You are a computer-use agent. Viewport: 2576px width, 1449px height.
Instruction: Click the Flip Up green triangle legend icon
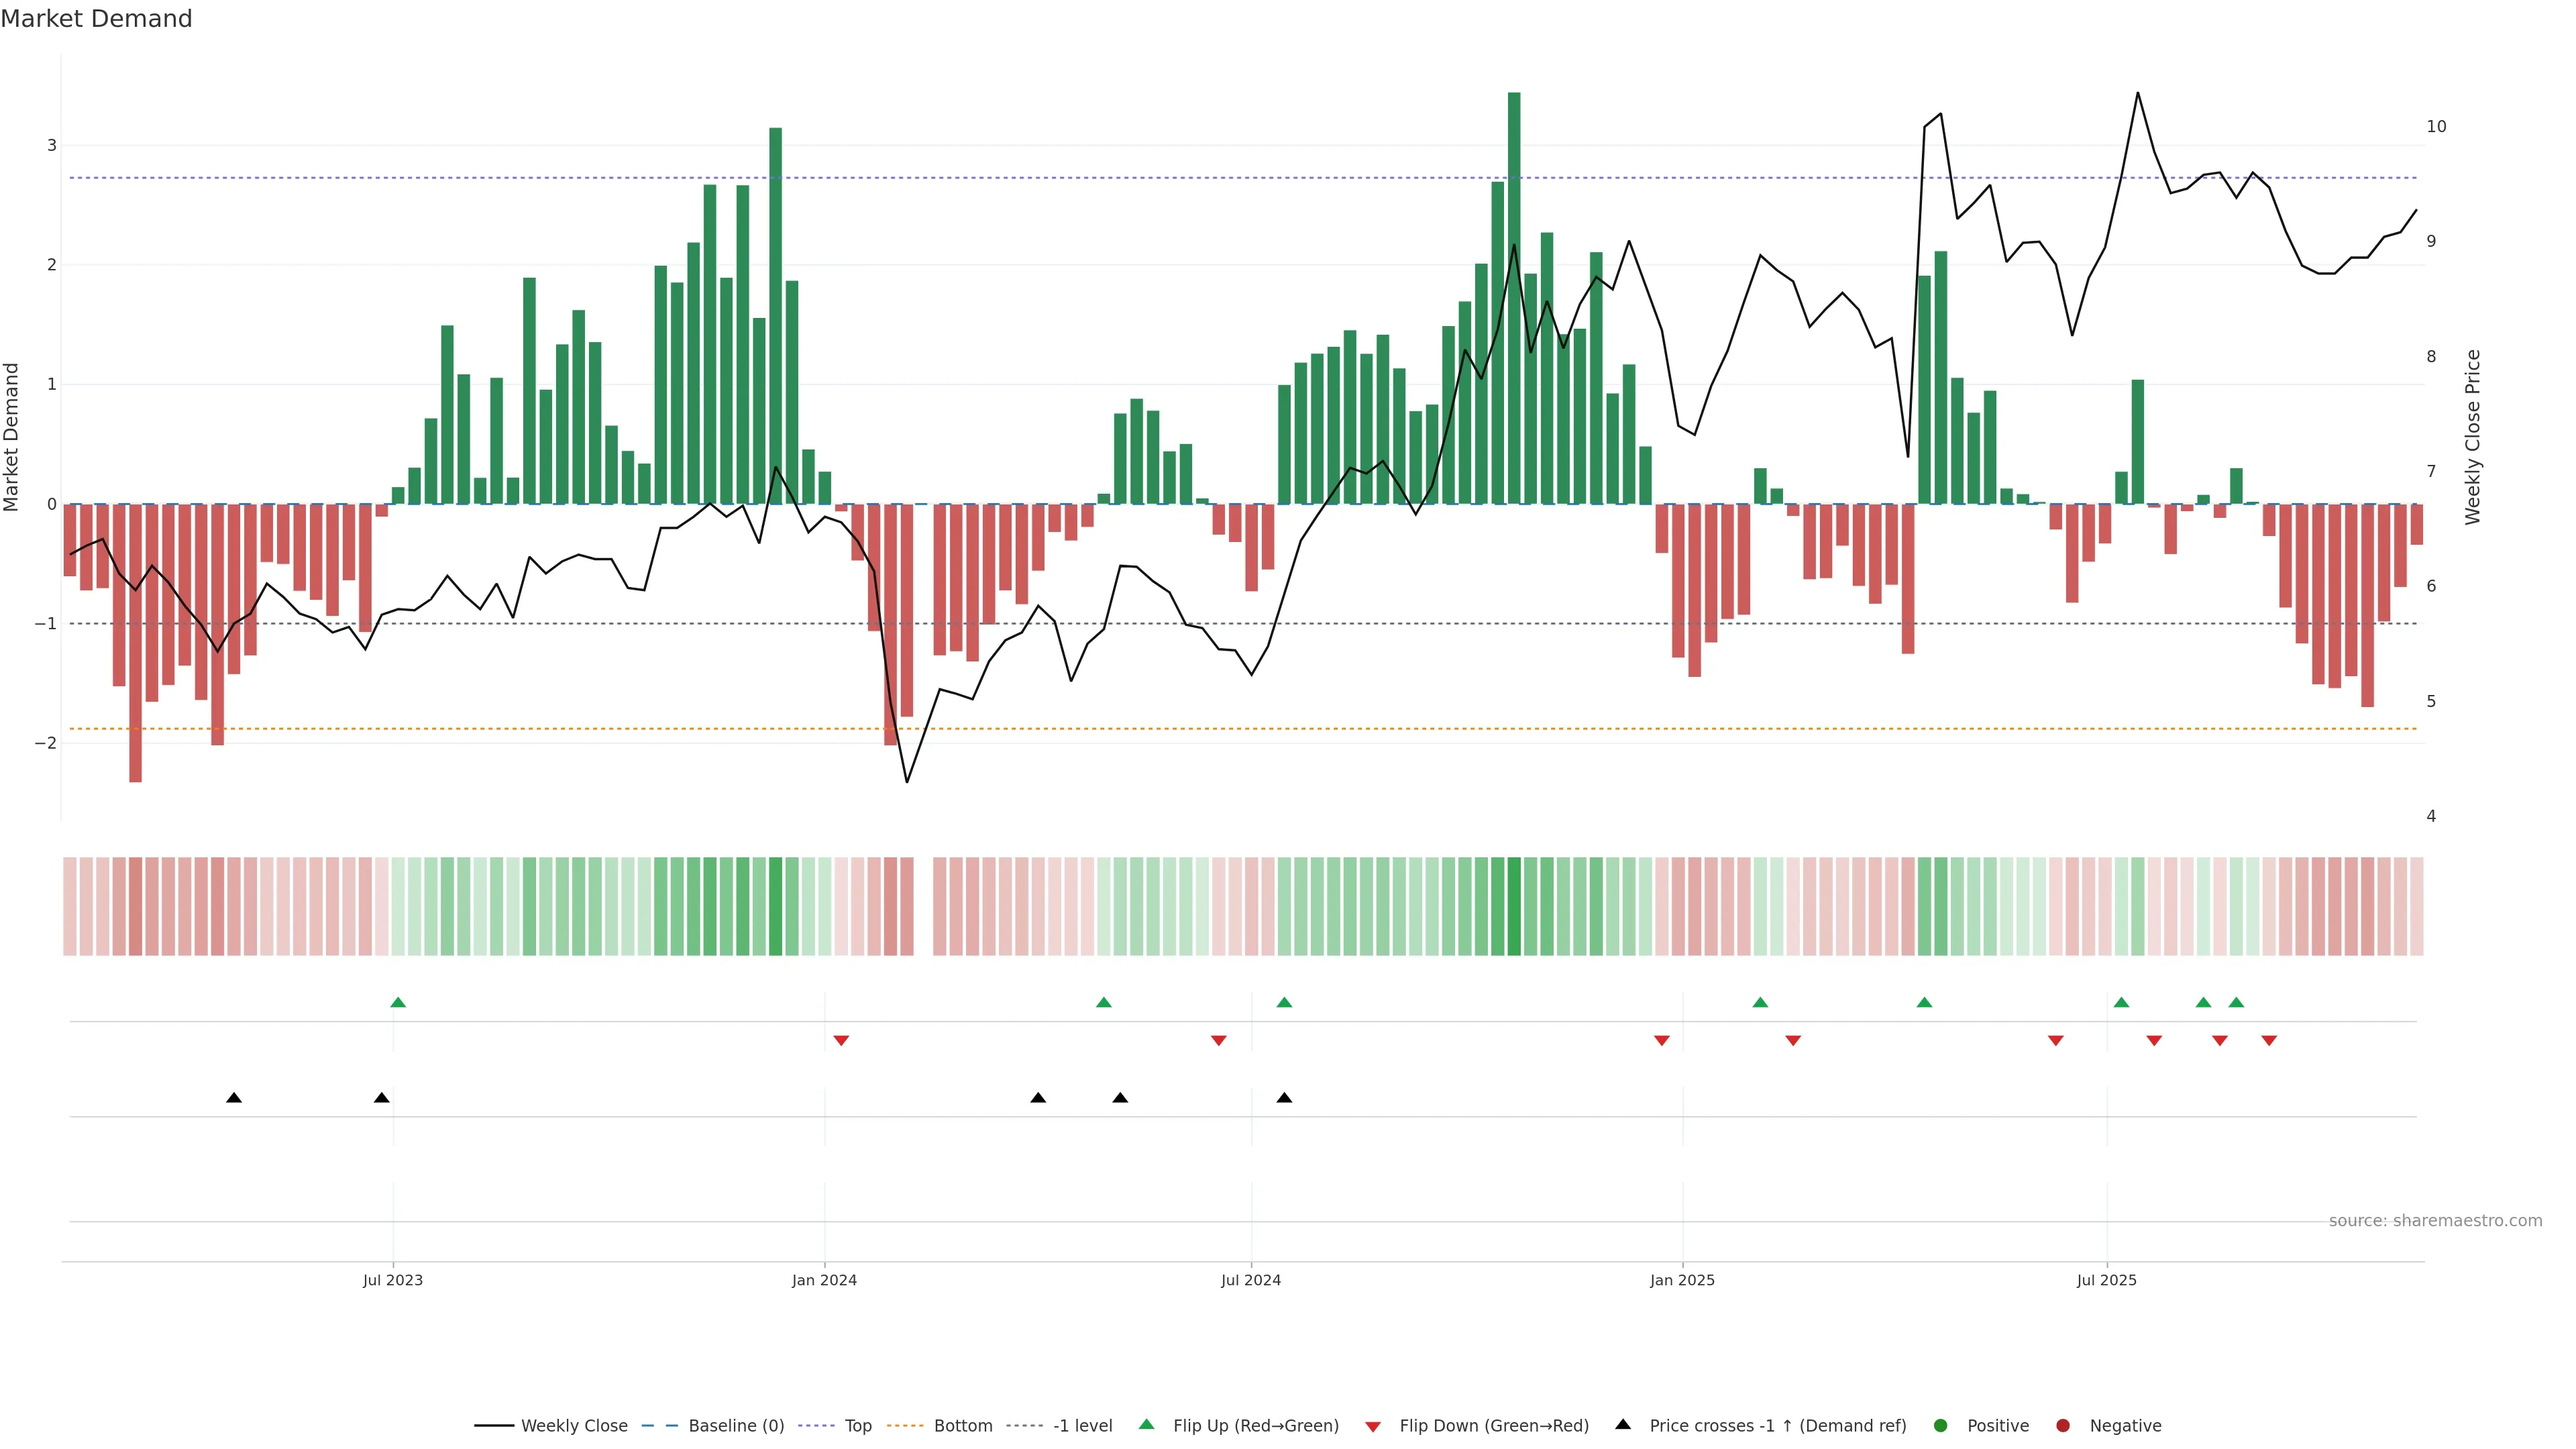[1147, 1425]
